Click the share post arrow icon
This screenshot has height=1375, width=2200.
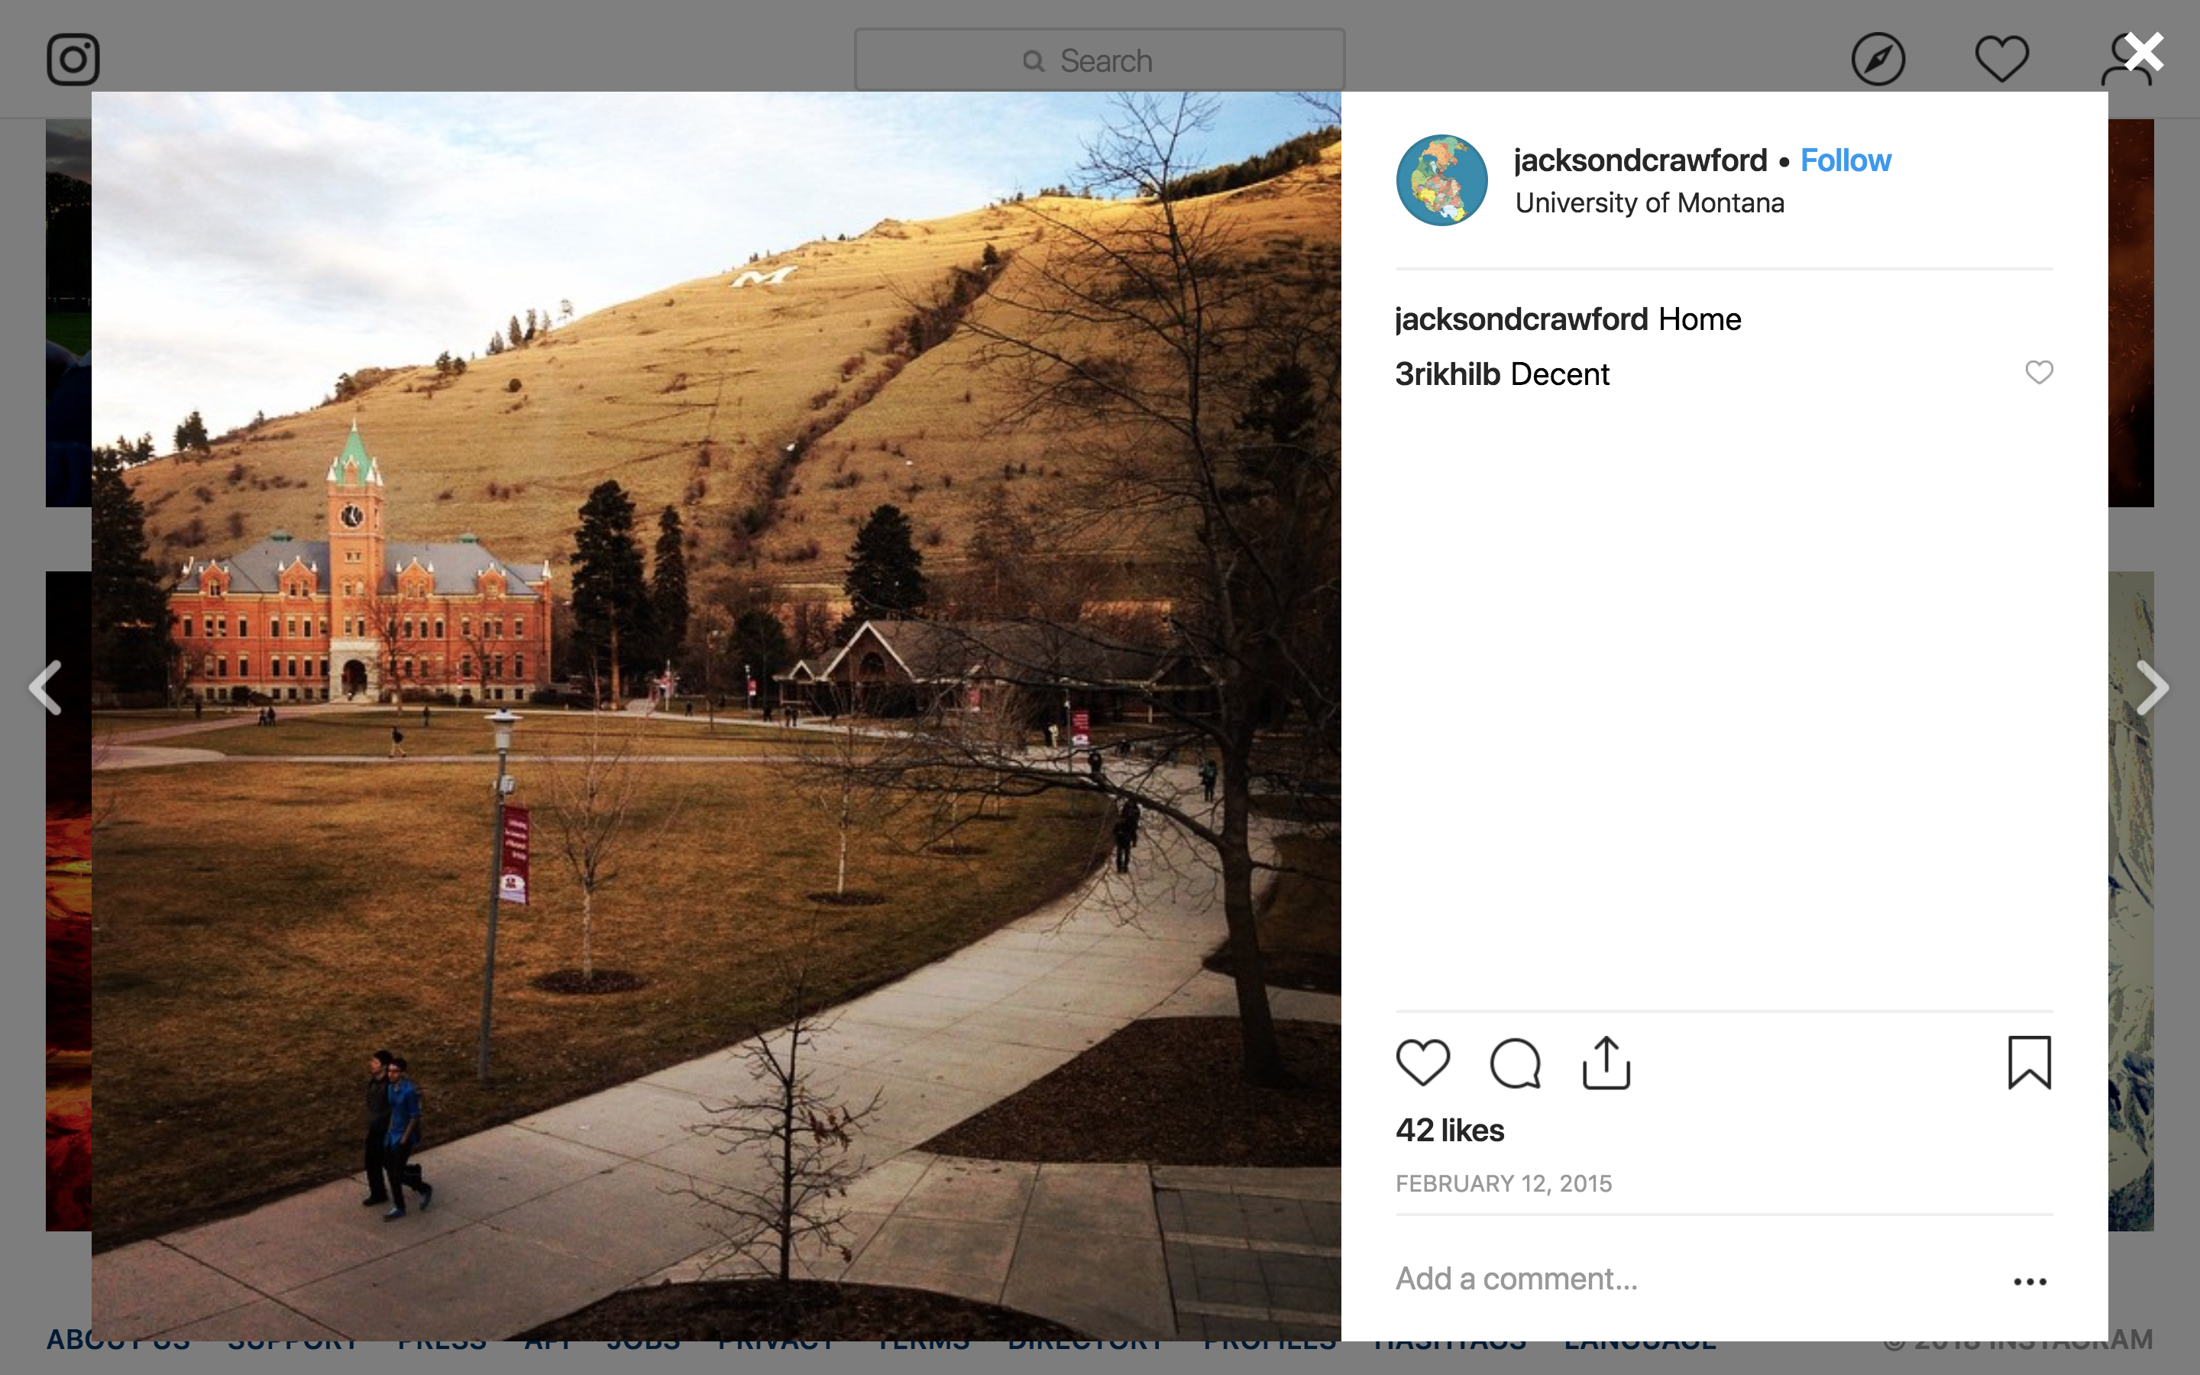(1606, 1062)
